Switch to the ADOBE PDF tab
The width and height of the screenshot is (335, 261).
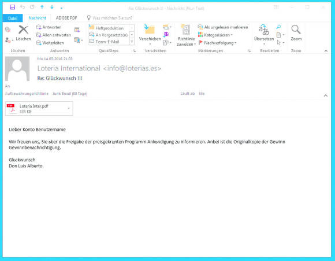click(x=66, y=18)
